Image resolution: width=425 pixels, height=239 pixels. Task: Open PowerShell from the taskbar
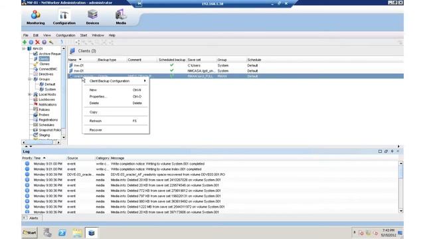[62, 233]
